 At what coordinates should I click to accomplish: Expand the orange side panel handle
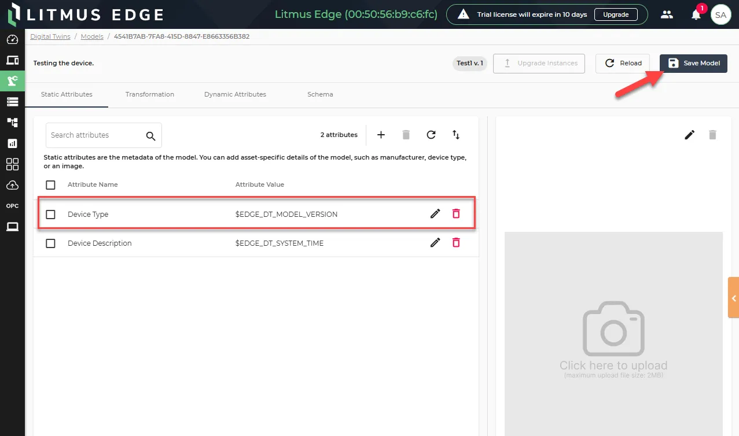point(733,298)
